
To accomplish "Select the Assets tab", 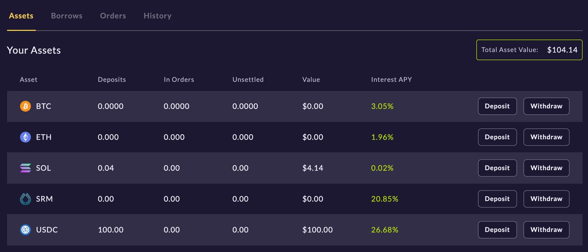I will pyautogui.click(x=21, y=16).
